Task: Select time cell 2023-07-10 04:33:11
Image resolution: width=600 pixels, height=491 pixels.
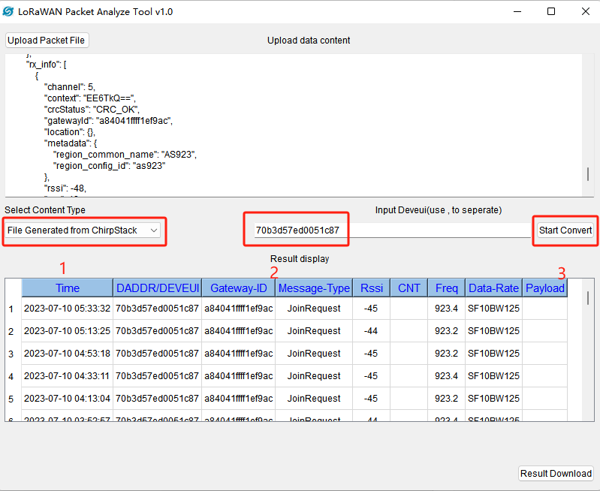Action: [68, 376]
